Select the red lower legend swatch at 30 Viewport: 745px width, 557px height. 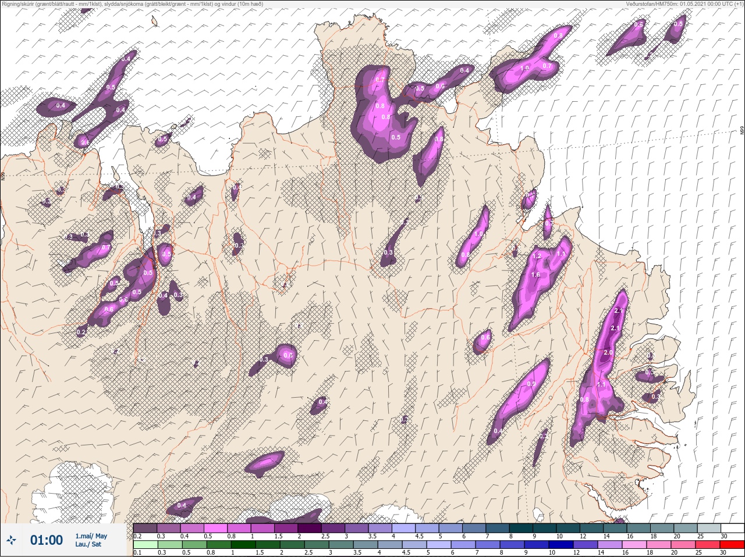[732, 545]
